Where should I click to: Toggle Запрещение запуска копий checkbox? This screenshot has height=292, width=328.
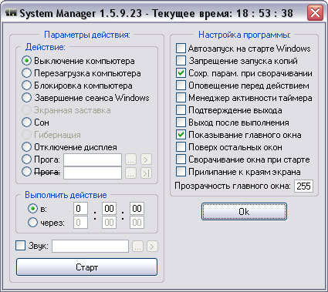181,61
